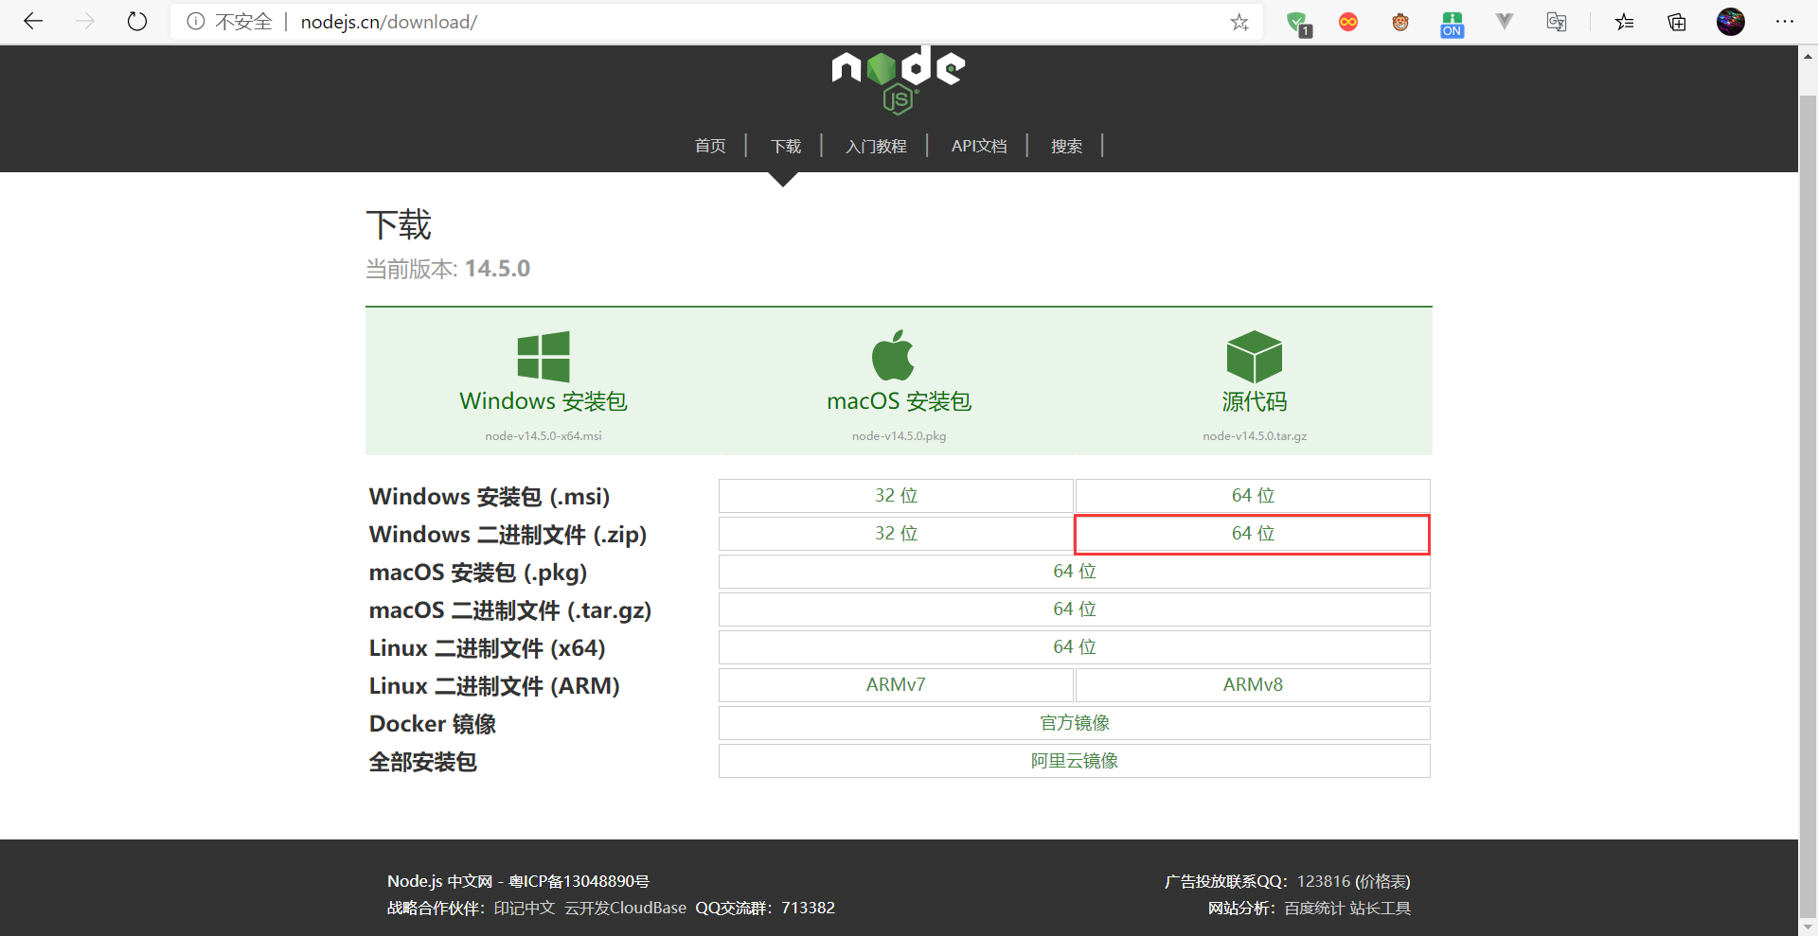Click the green ON extension icon

click(x=1451, y=22)
